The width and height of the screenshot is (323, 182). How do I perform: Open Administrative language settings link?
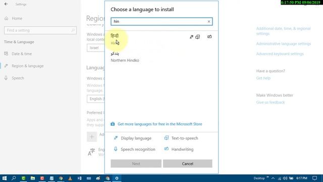click(284, 44)
